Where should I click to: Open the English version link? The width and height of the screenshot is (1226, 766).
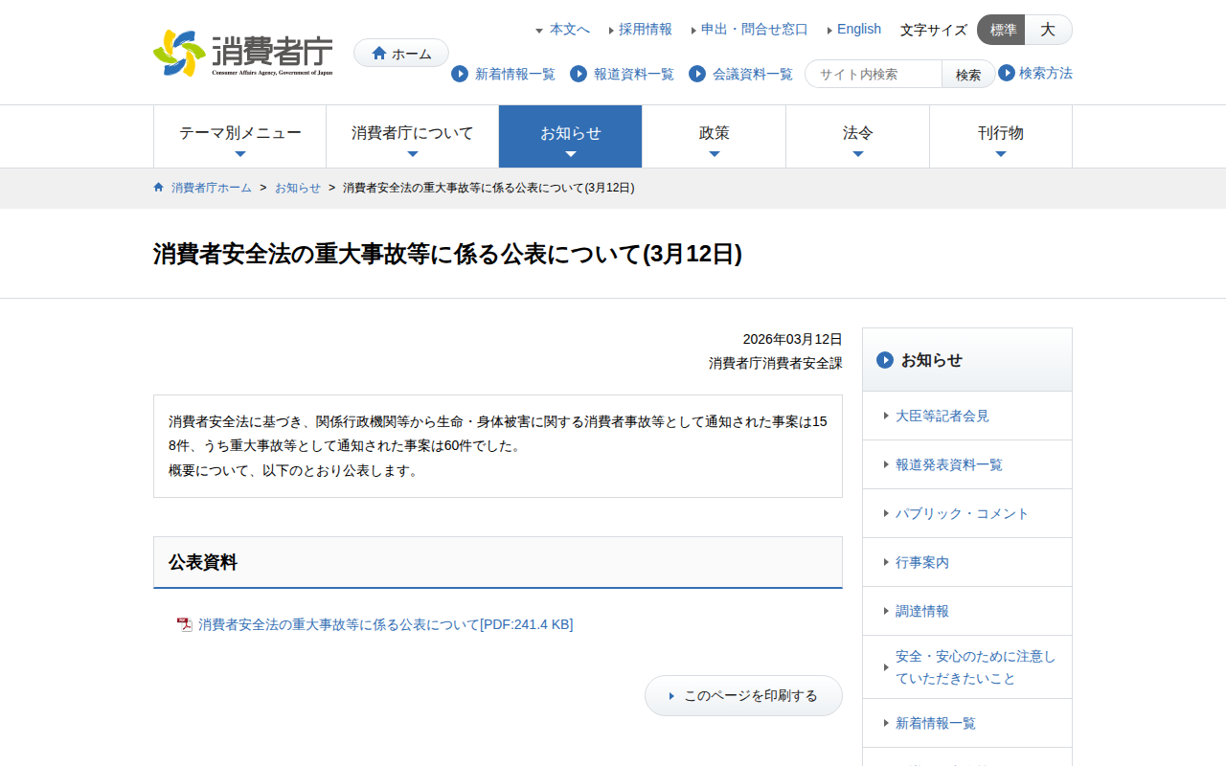pyautogui.click(x=857, y=29)
